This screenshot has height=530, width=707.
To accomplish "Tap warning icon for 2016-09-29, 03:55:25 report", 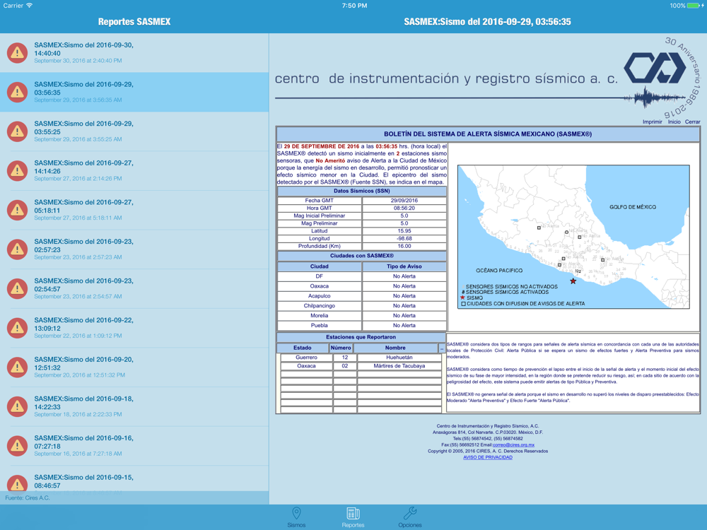I will pyautogui.click(x=17, y=131).
